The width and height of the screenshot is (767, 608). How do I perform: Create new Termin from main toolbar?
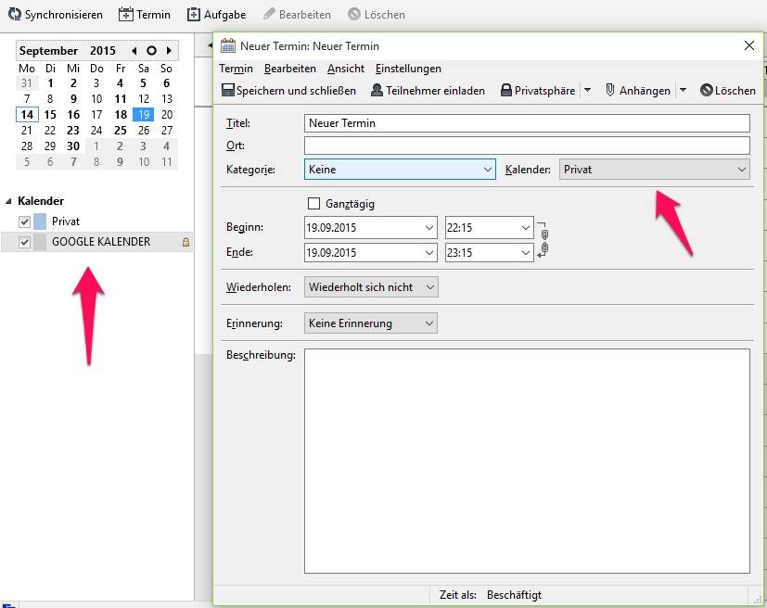(126, 15)
